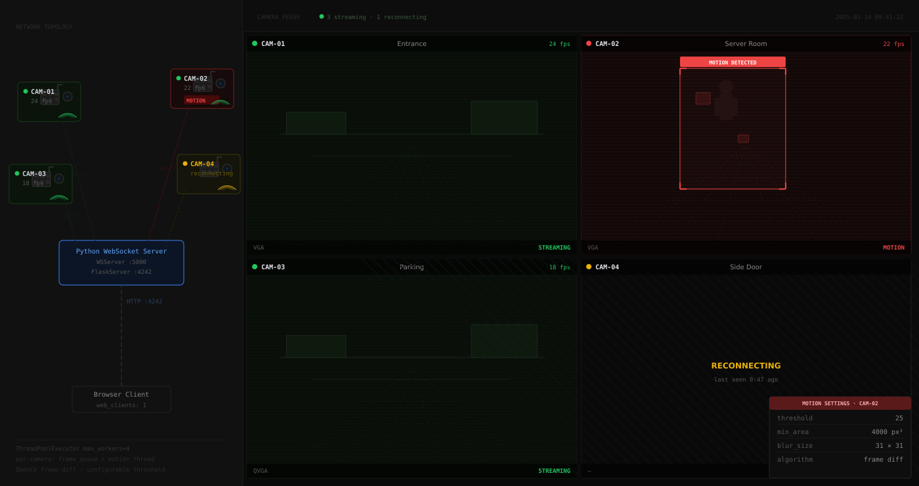Select the Browser Client node
This screenshot has height=486, width=919.
[x=121, y=399]
